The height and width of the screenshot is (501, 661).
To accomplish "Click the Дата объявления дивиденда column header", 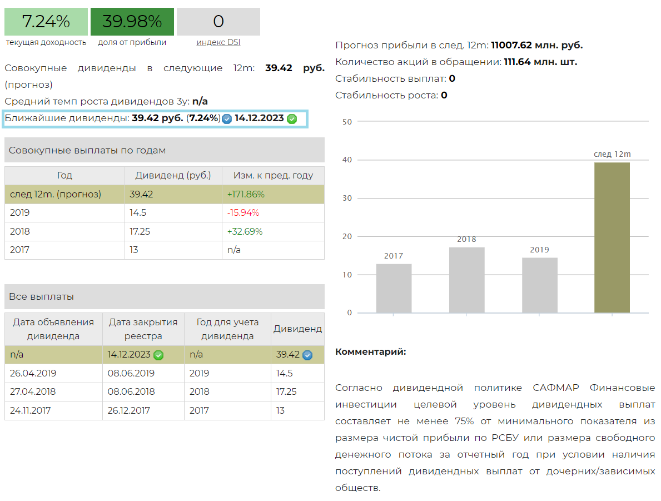I will point(53,329).
